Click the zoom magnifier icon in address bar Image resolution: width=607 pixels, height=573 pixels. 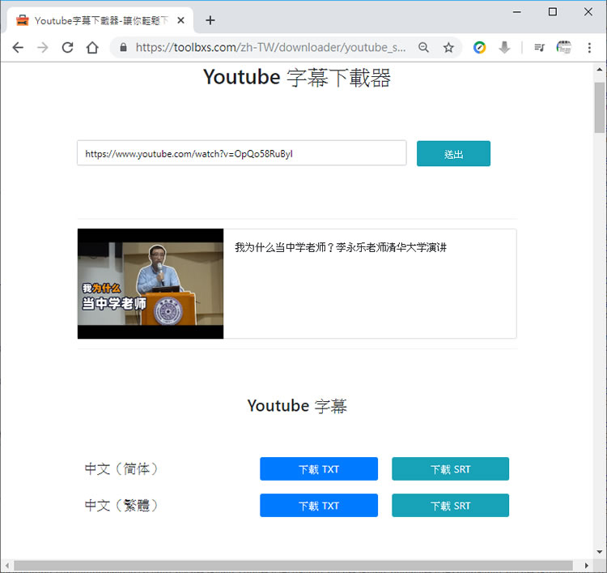pos(423,47)
